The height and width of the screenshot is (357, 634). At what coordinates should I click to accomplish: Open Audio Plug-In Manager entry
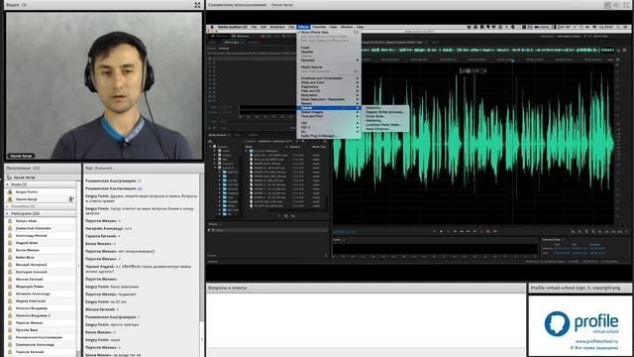pos(318,136)
